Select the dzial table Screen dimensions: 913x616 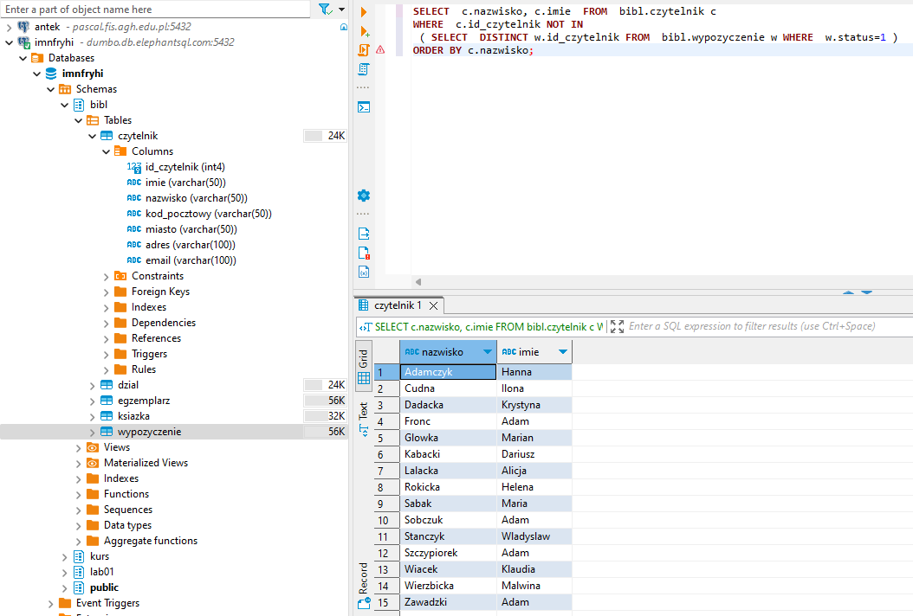click(128, 385)
